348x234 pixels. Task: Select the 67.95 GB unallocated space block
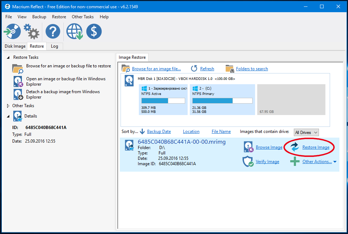point(291,100)
